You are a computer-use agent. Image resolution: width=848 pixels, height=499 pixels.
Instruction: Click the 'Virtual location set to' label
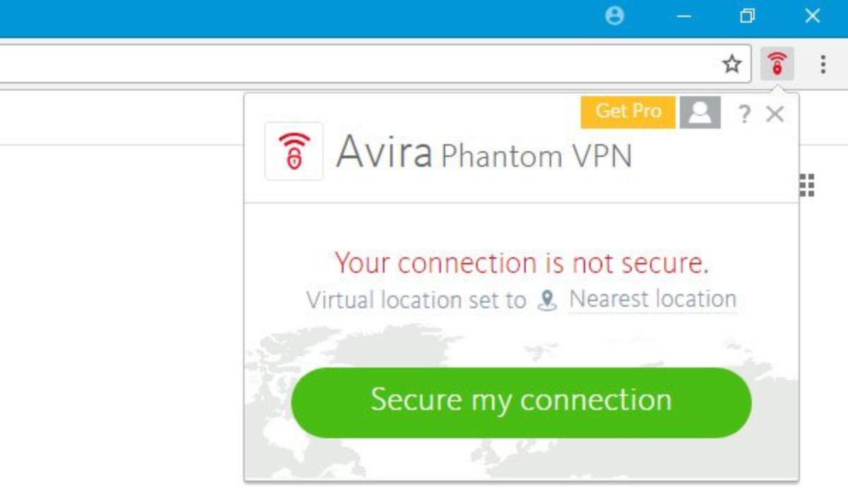pos(416,300)
